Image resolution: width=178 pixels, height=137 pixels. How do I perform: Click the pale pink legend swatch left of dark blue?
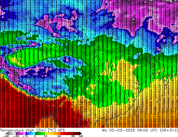pos(24,133)
